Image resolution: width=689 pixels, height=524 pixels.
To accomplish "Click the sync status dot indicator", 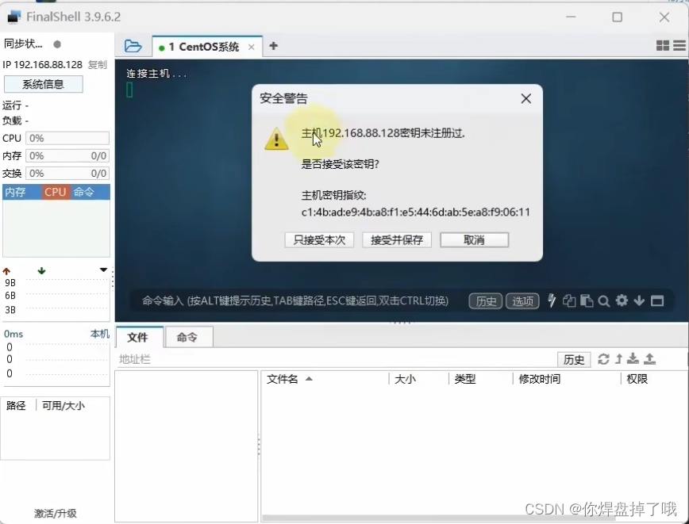I will point(57,44).
